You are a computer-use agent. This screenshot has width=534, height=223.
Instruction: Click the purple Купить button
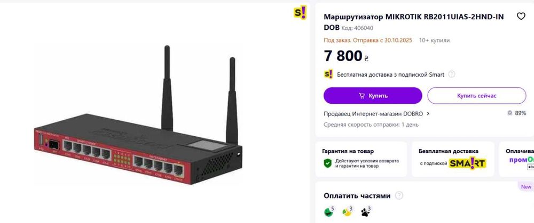coord(373,96)
